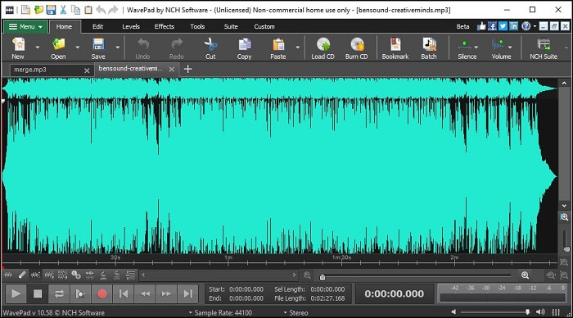This screenshot has width=573, height=318.
Task: Start recording with the red Record button
Action: click(x=102, y=294)
